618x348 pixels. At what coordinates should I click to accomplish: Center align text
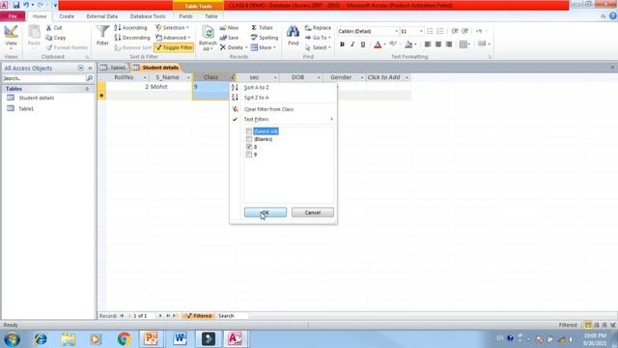click(438, 44)
